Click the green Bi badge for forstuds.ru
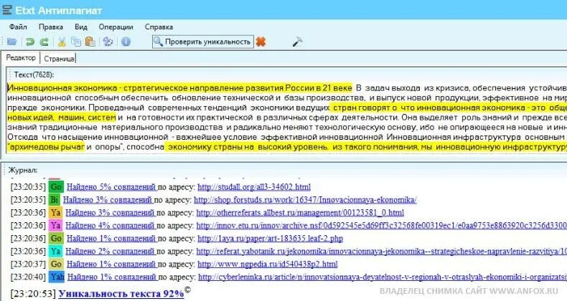The image size is (567, 301). 55,199
